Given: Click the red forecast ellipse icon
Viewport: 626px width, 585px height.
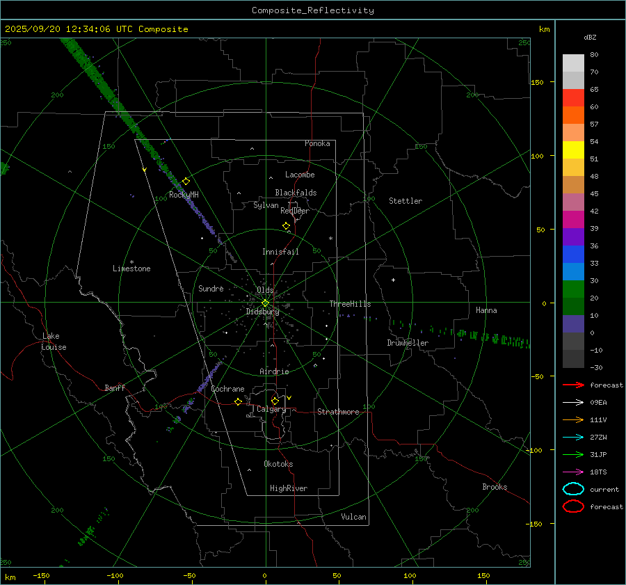Looking at the screenshot, I should [x=573, y=506].
